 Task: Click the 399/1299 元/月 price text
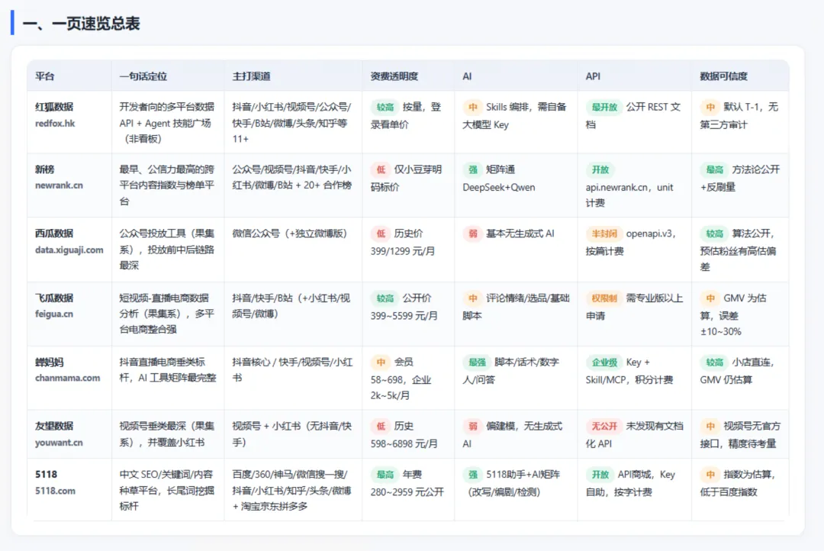tap(403, 251)
